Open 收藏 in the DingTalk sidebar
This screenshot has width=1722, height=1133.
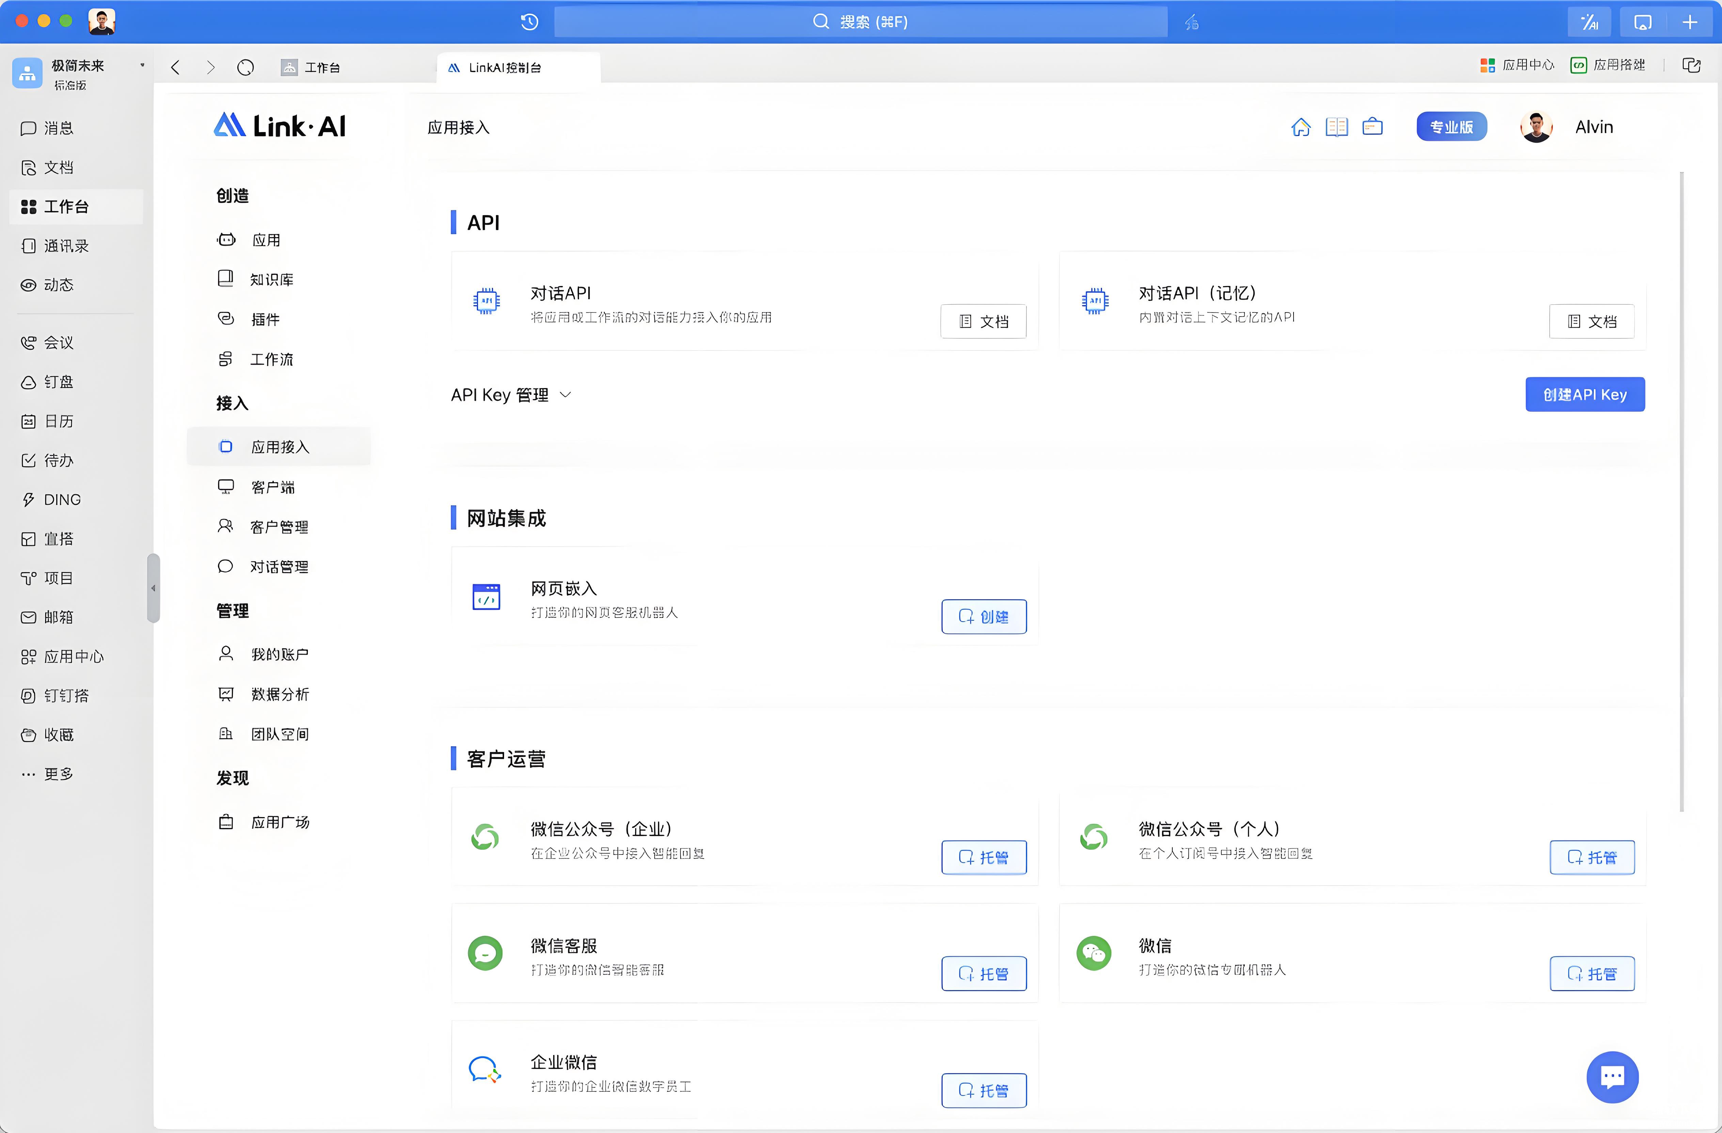(x=47, y=735)
